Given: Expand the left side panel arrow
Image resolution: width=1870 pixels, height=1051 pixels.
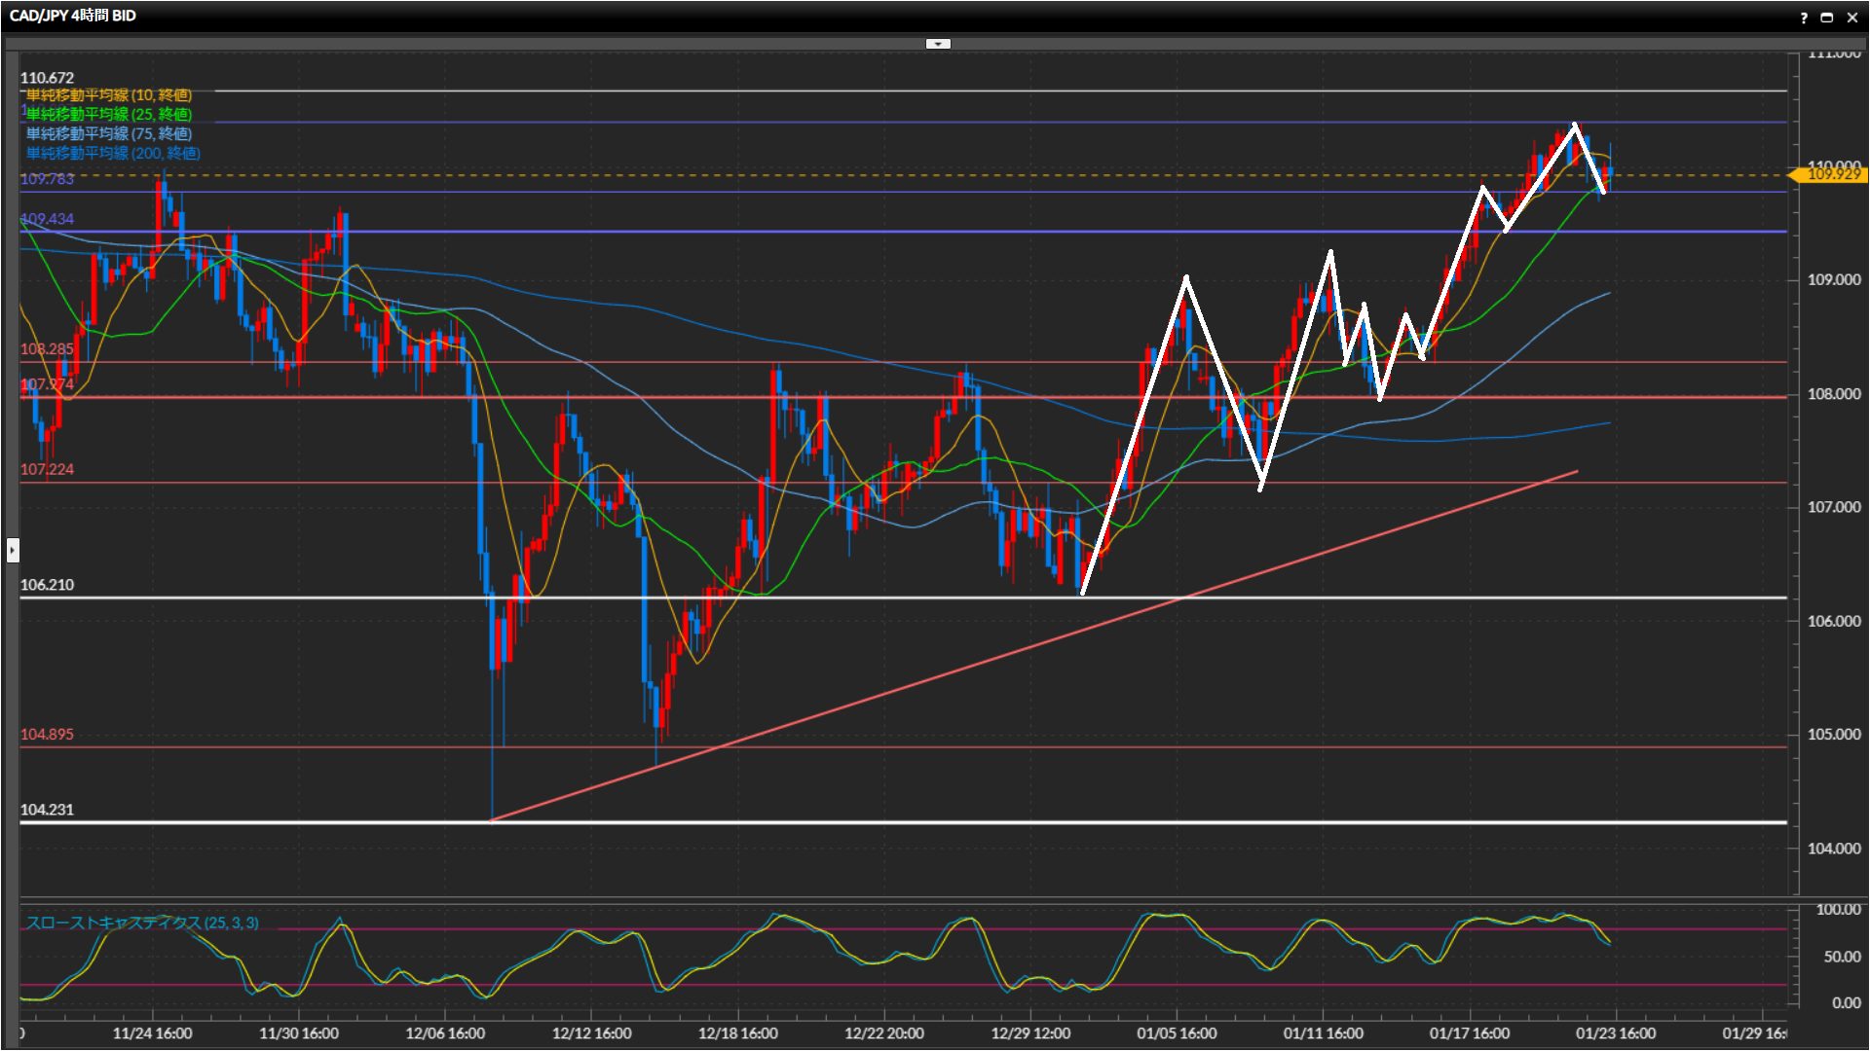Looking at the screenshot, I should pos(12,551).
